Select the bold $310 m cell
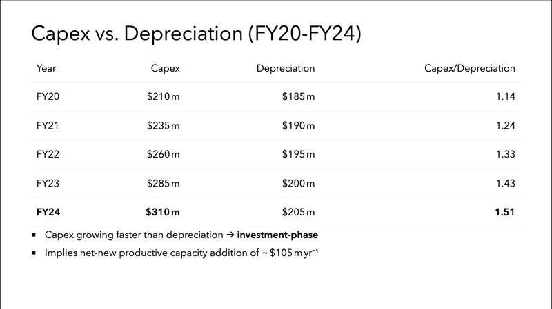The image size is (552, 309). [x=163, y=213]
